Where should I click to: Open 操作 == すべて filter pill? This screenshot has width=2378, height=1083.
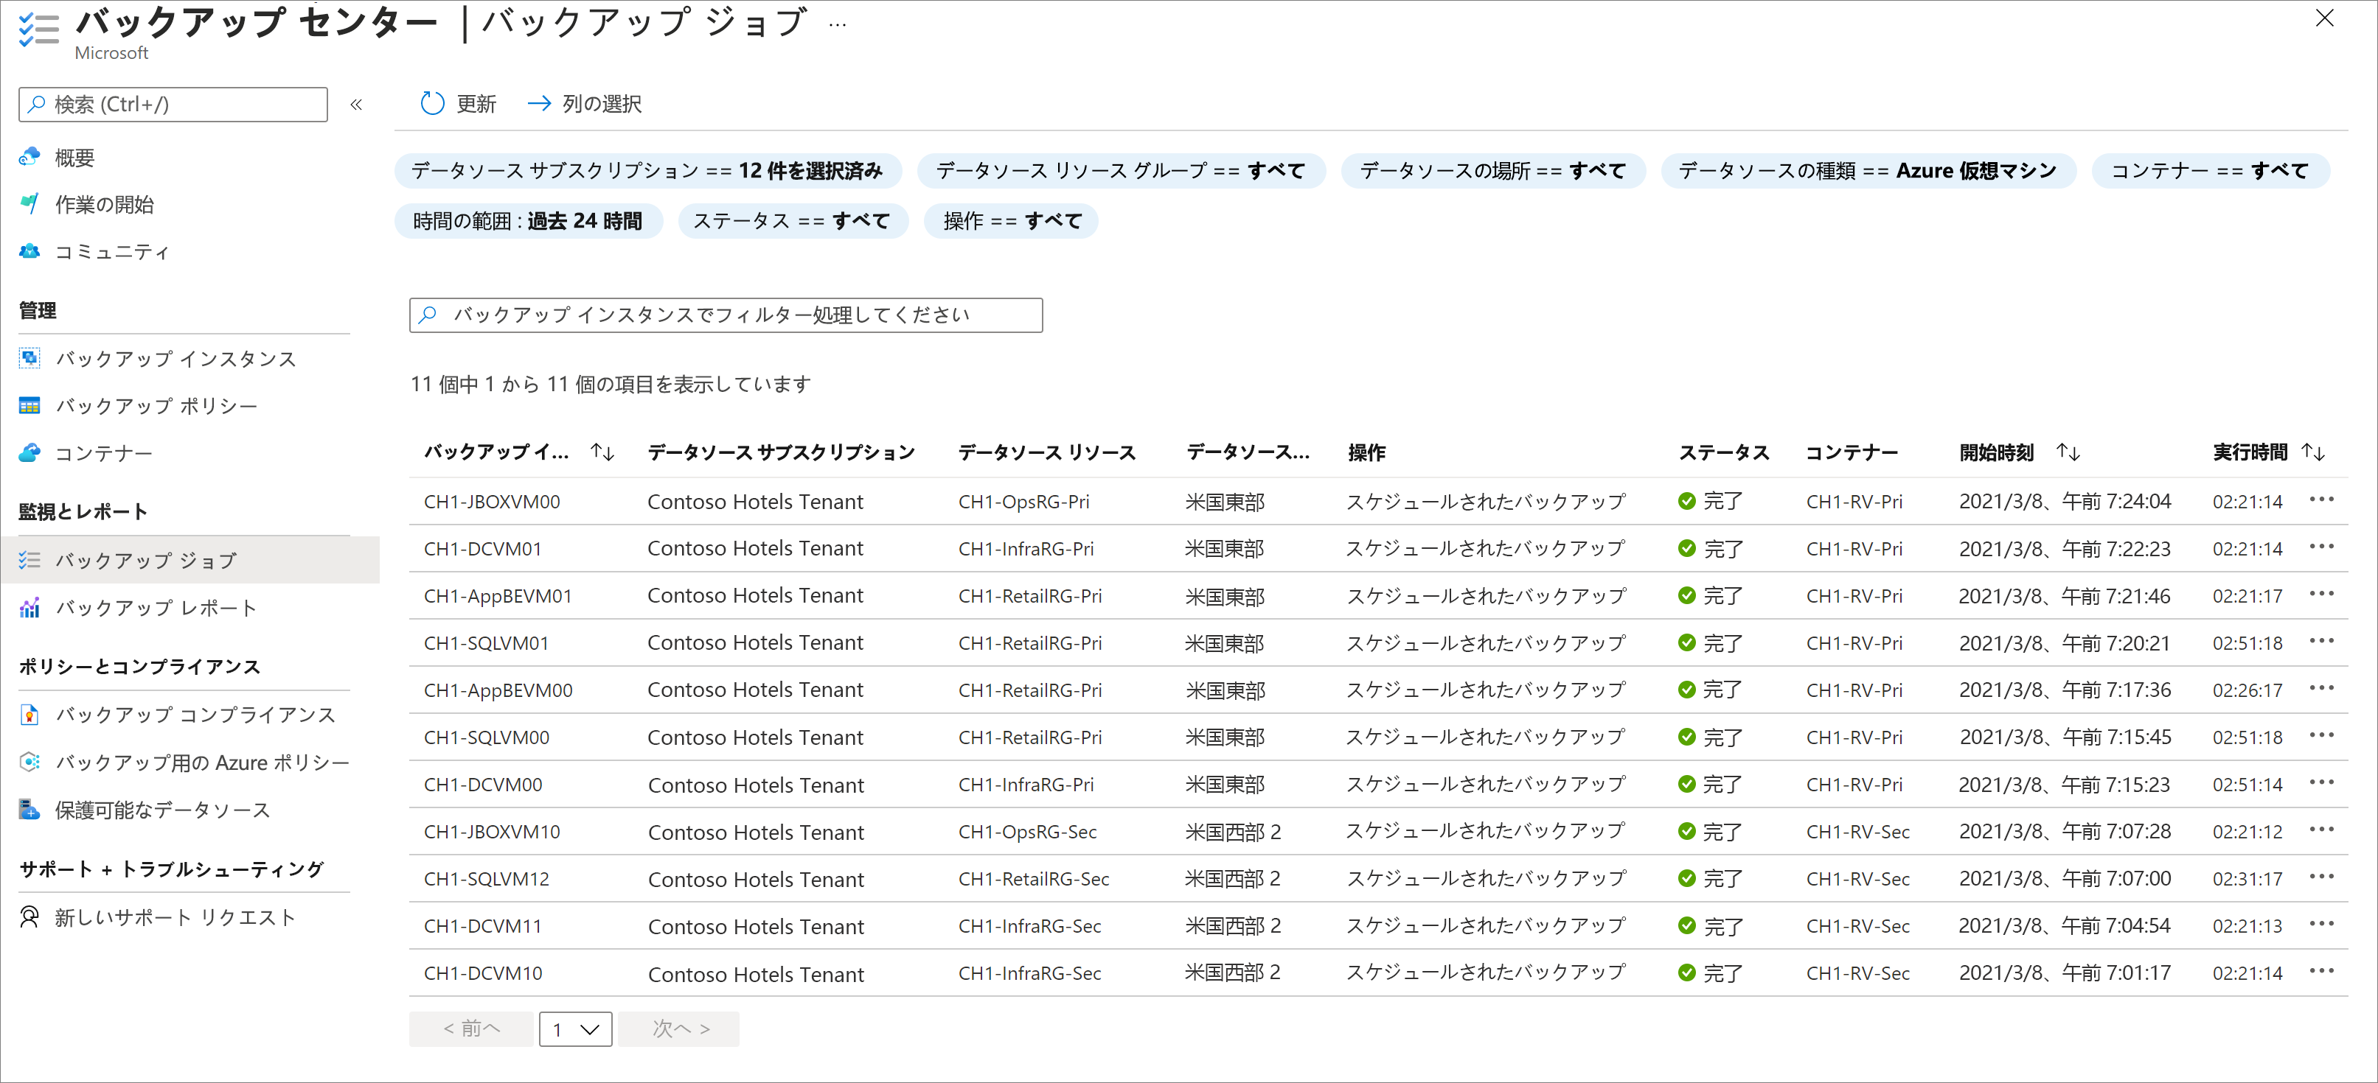[1012, 220]
